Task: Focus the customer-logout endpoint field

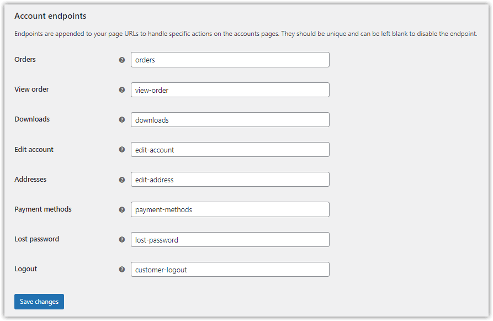Action: coord(230,270)
